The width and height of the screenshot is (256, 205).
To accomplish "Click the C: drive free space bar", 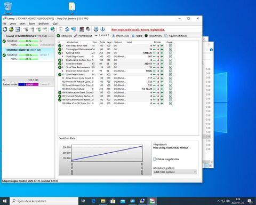I will tap(28, 84).
